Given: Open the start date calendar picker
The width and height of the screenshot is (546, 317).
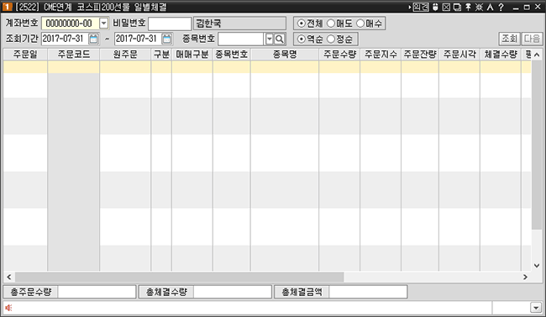Looking at the screenshot, I should pos(93,39).
